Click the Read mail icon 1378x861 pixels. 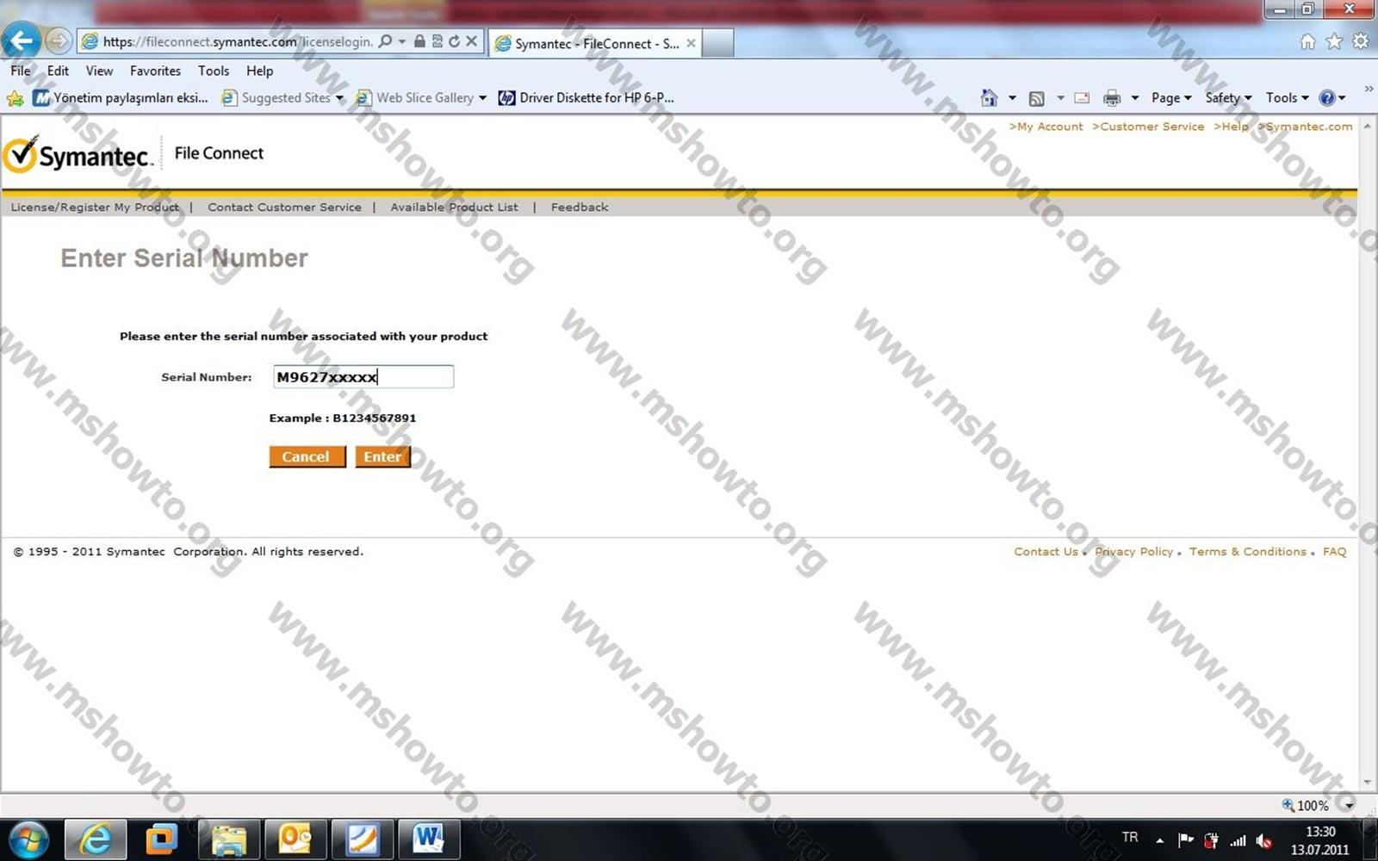(1082, 98)
